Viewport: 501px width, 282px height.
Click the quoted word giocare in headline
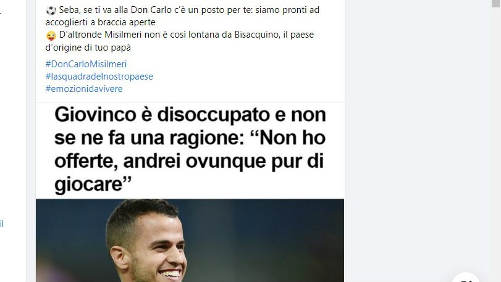93,185
